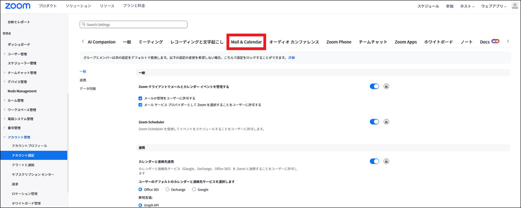
Task: Click the Search Settings field
Action: click(133, 25)
